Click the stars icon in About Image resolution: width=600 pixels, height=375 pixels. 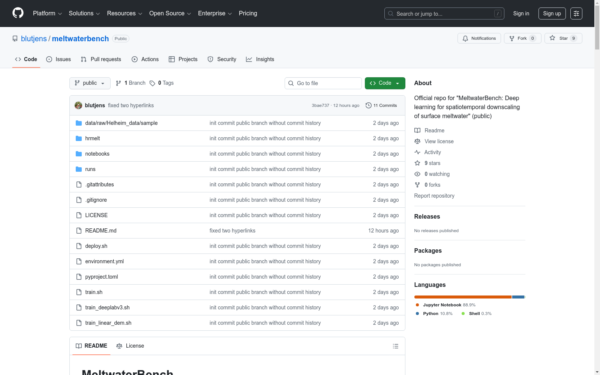[x=417, y=163]
